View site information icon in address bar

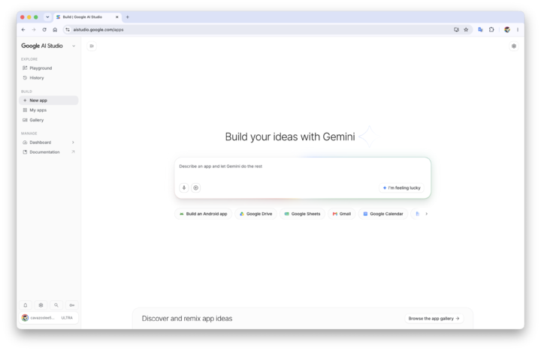pos(68,29)
